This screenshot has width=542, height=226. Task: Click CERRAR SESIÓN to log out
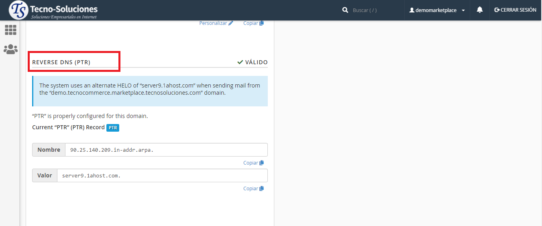(x=516, y=10)
